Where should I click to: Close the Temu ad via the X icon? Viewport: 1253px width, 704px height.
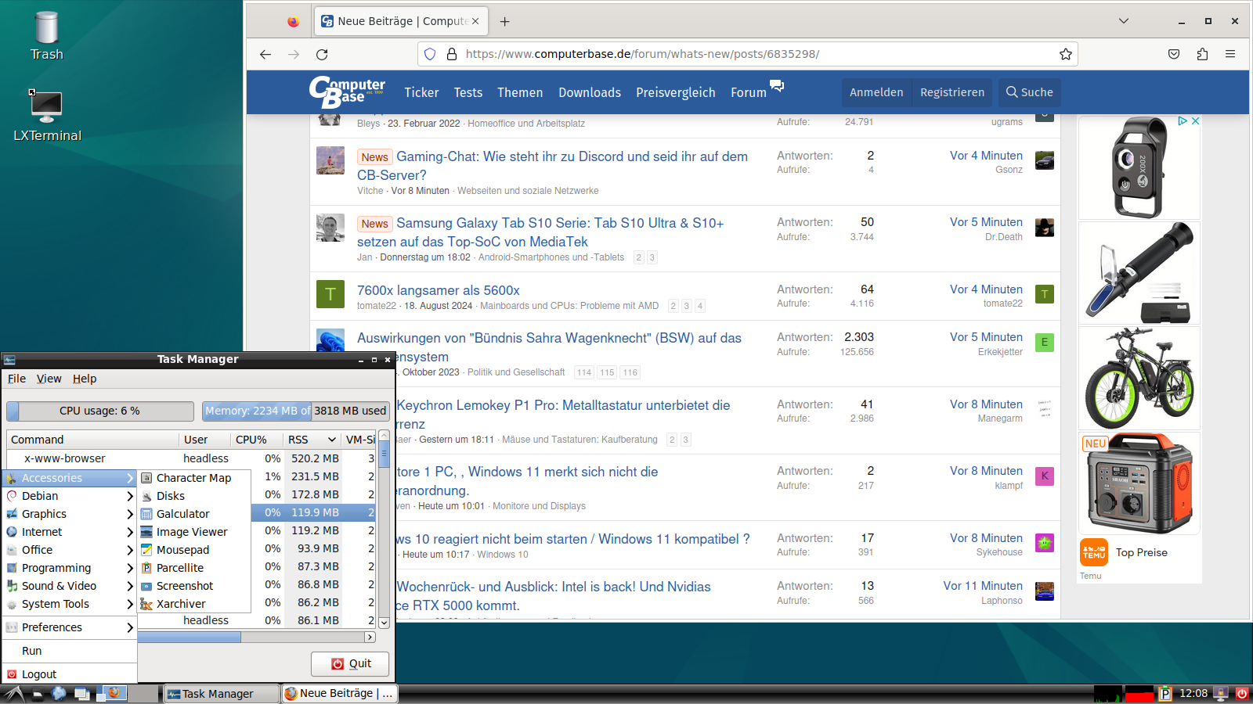[1195, 121]
